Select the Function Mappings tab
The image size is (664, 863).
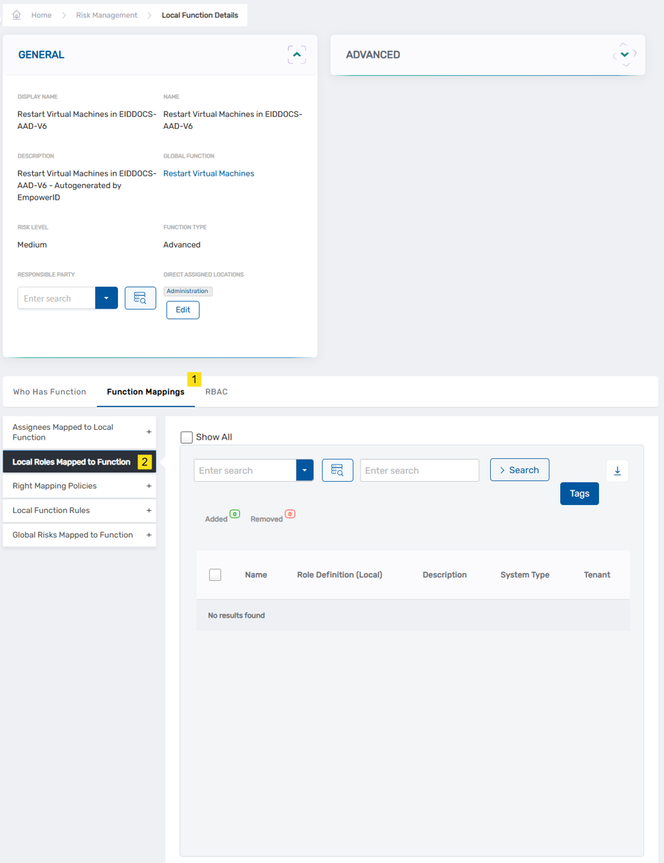(x=146, y=392)
